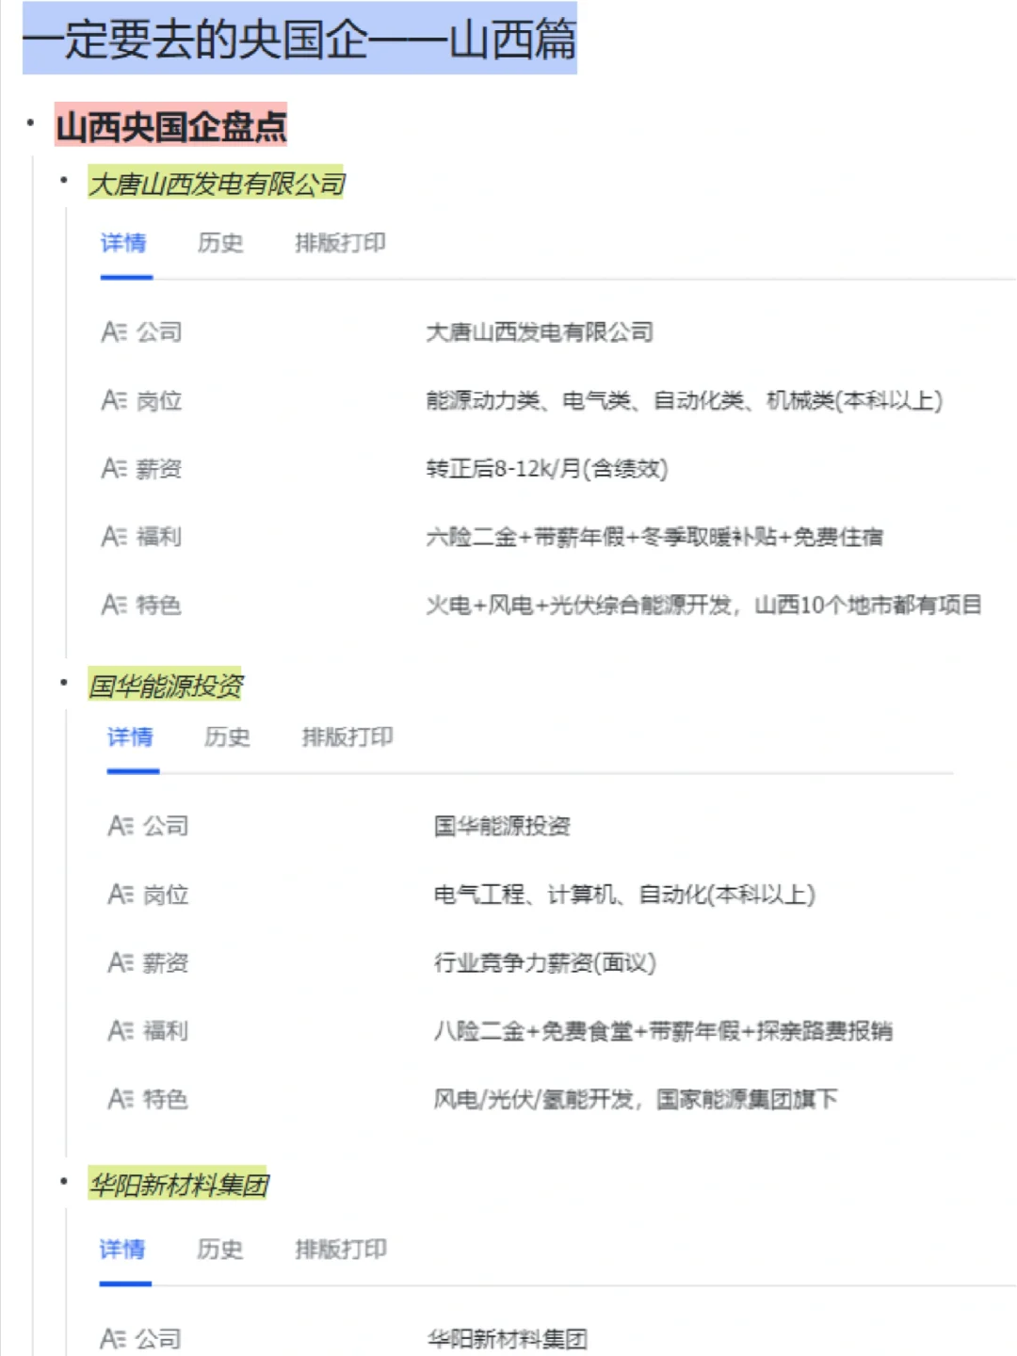Click text field icon beside 福利 in 国华 table

click(121, 1031)
